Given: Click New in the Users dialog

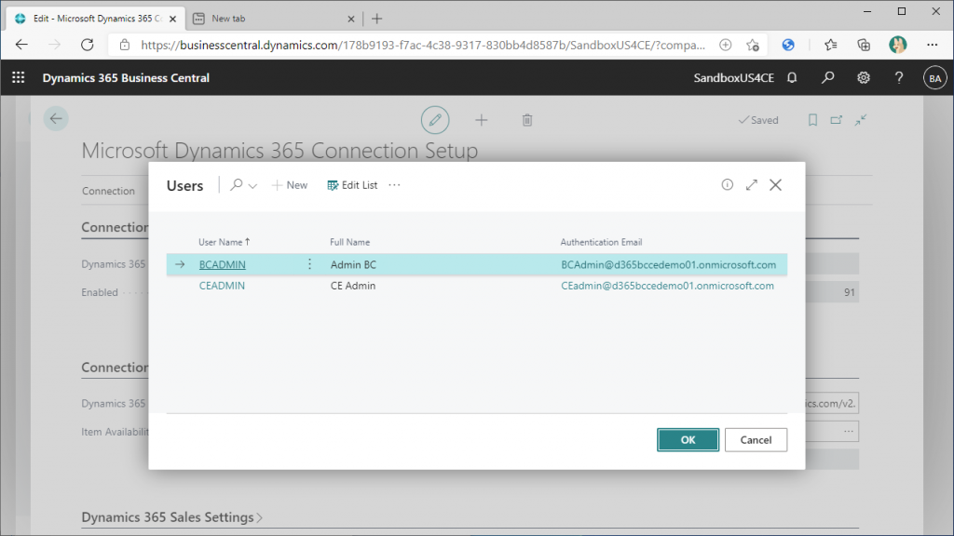Looking at the screenshot, I should point(290,185).
